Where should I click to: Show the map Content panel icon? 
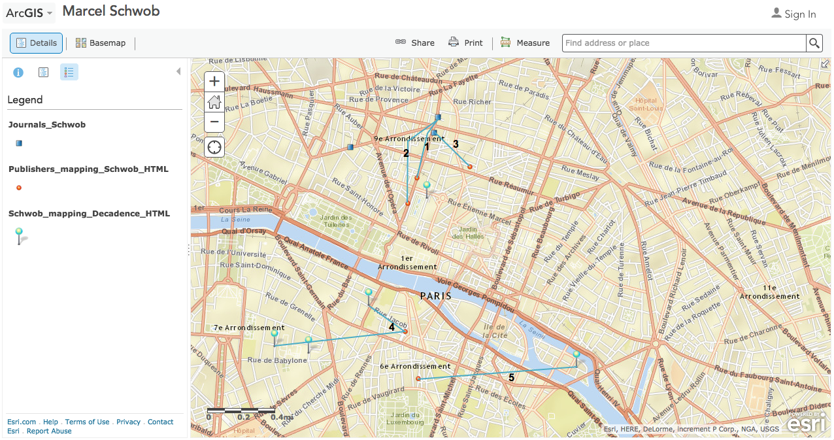(43, 73)
